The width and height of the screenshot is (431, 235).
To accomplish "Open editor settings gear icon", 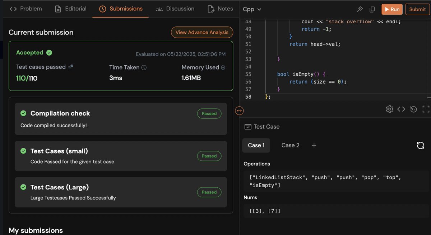I will [390, 109].
